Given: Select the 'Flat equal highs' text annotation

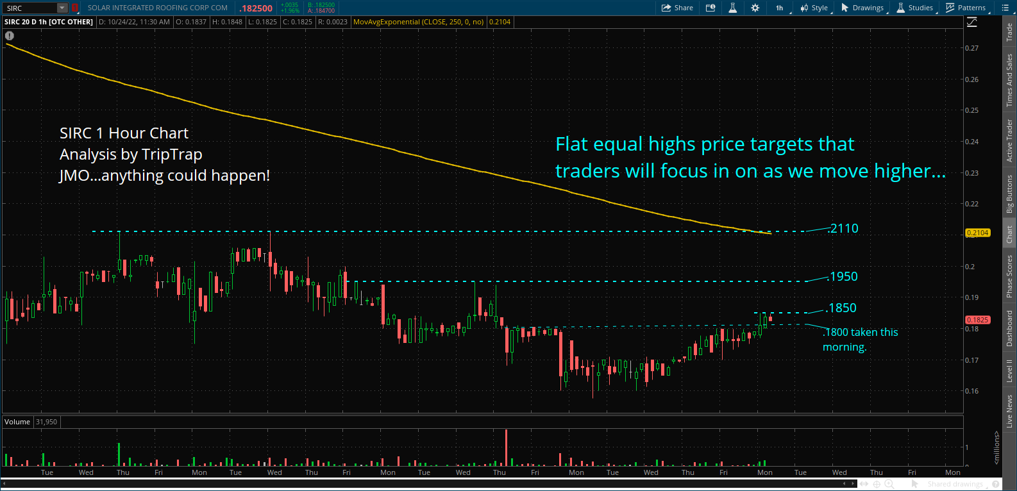Looking at the screenshot, I should pyautogui.click(x=750, y=158).
